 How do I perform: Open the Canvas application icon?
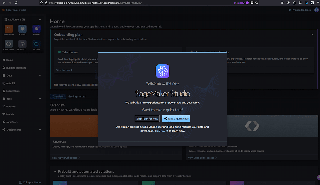pyautogui.click(x=36, y=29)
